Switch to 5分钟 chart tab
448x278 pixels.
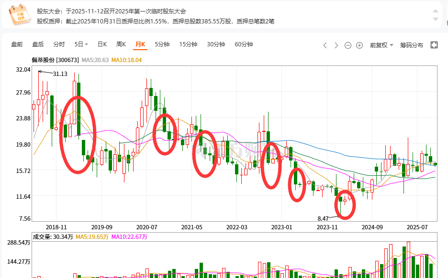(x=162, y=44)
